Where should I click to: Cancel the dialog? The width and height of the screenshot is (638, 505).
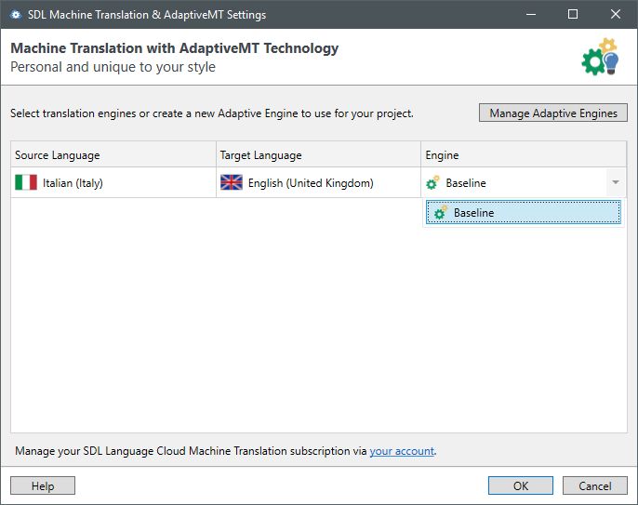coord(595,485)
